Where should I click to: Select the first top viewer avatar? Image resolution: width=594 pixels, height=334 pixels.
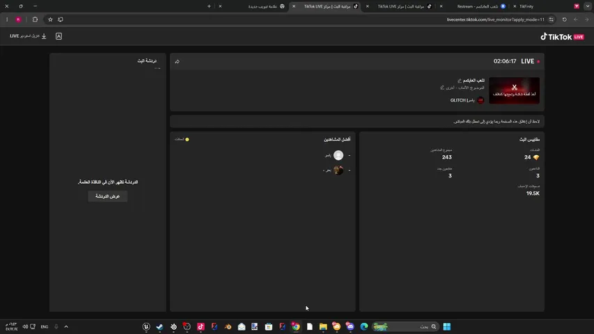point(338,155)
